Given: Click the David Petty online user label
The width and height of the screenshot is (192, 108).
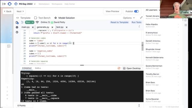Looking at the screenshot, I should coord(59,22).
